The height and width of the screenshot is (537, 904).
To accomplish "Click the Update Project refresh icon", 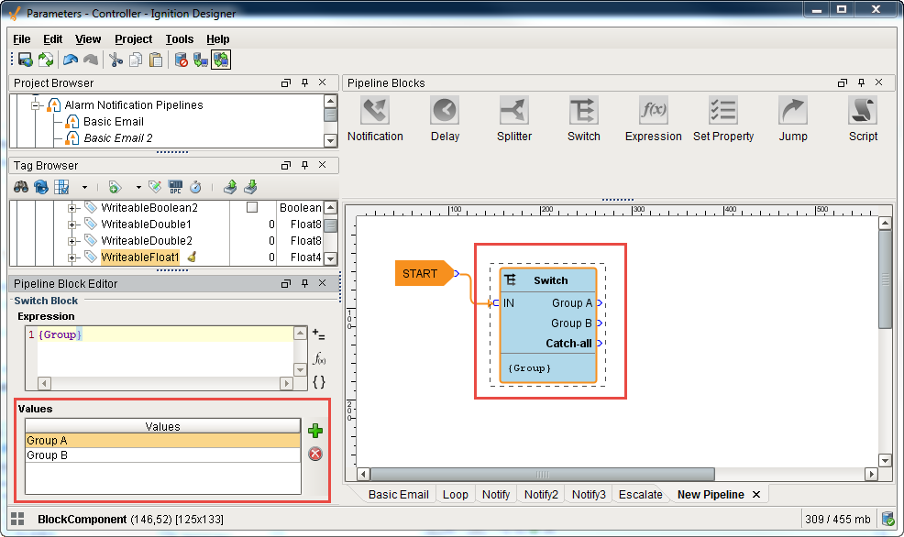I will pos(46,60).
